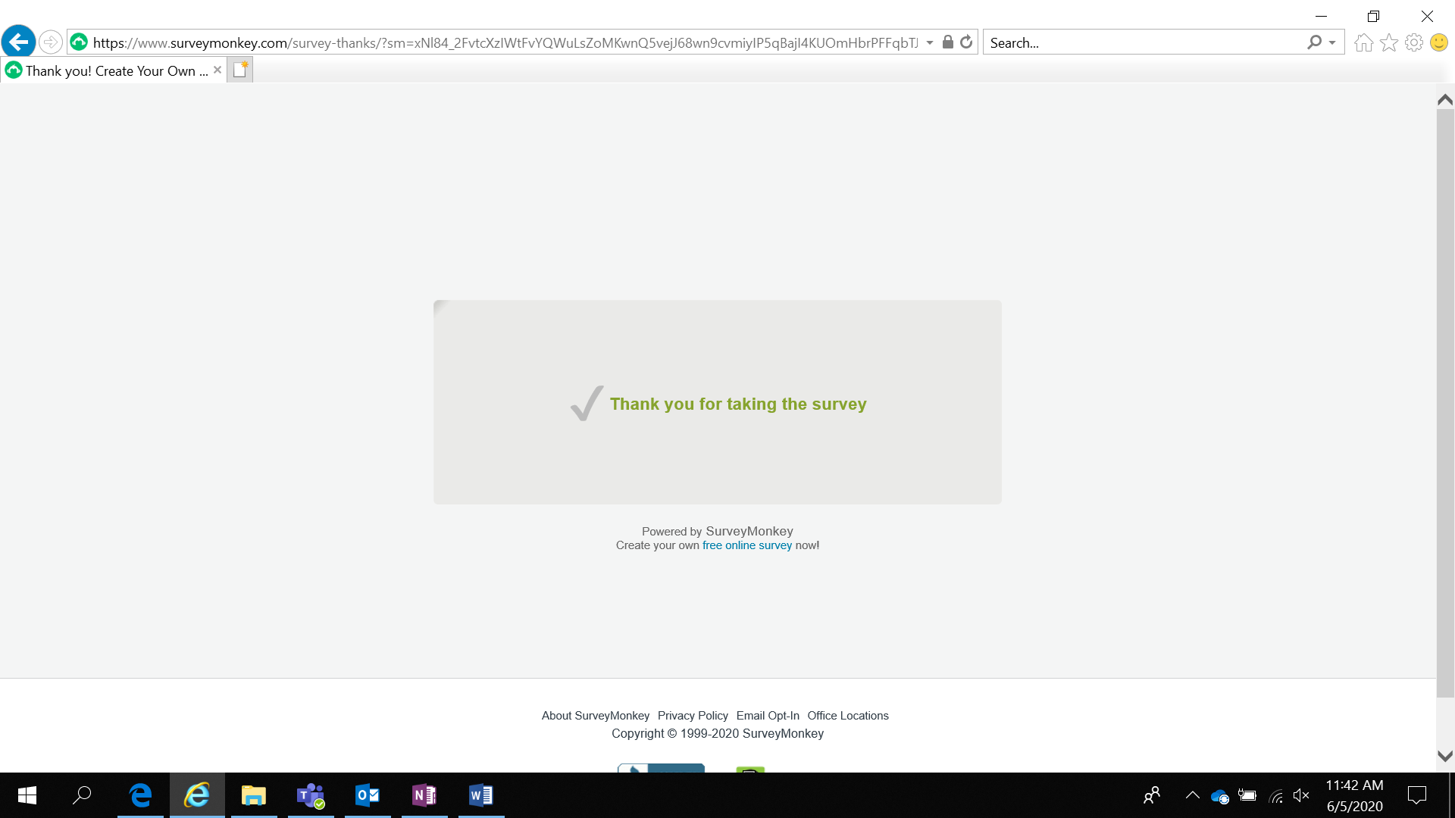1455x818 pixels.
Task: Close the Thank you tab
Action: pos(217,70)
